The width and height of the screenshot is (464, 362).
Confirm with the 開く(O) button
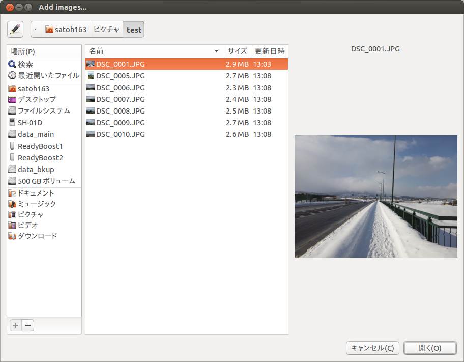[x=430, y=348]
